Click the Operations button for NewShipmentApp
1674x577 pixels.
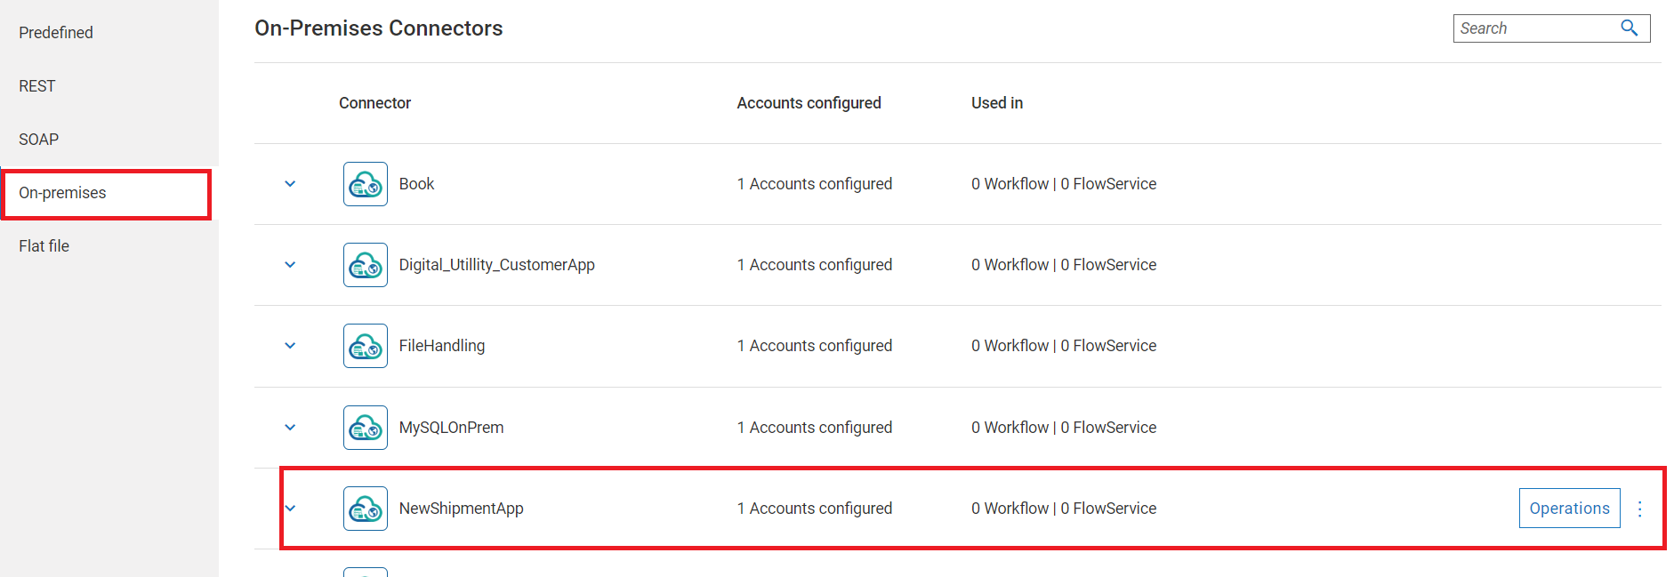(1569, 508)
